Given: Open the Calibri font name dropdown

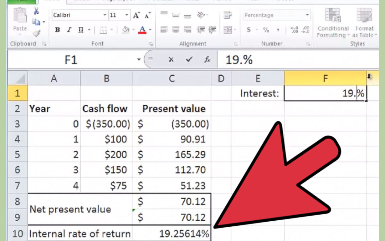Looking at the screenshot, I should (x=104, y=15).
